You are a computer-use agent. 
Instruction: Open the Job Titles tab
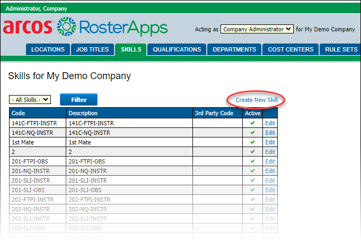pos(92,49)
